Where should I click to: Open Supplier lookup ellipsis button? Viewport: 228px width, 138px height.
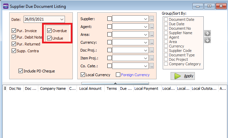point(151,19)
